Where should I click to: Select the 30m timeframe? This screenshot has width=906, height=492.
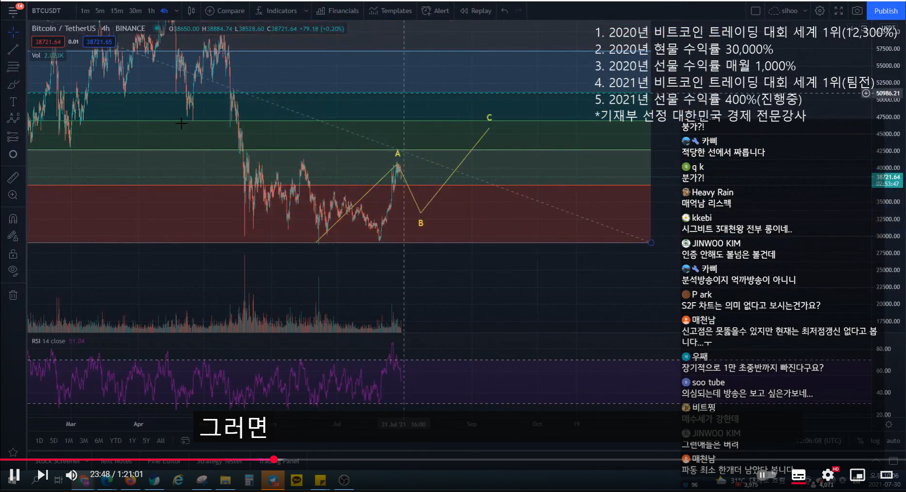tap(135, 11)
